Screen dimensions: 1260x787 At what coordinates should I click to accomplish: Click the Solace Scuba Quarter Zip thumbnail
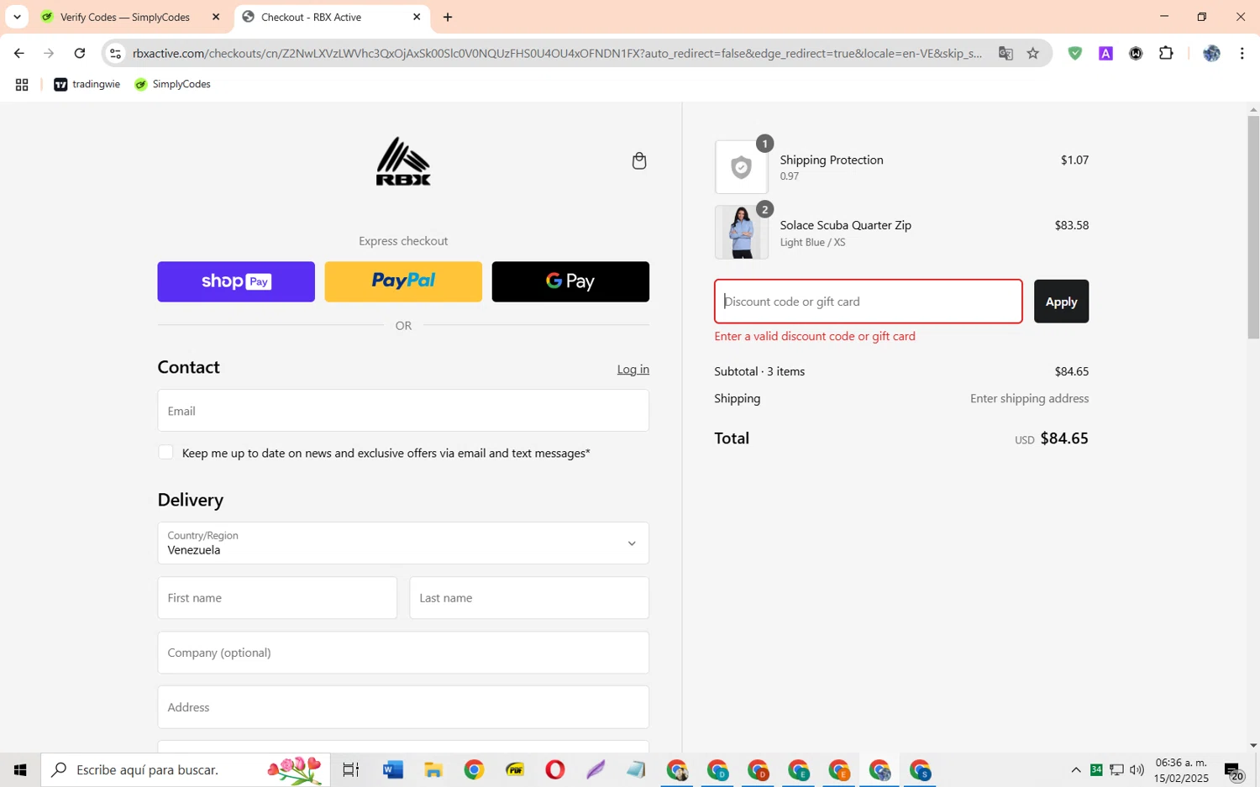[742, 233]
